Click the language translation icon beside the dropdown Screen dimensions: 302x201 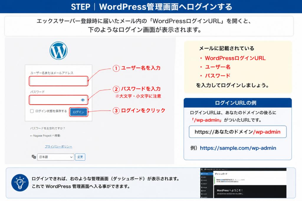coord(34,157)
